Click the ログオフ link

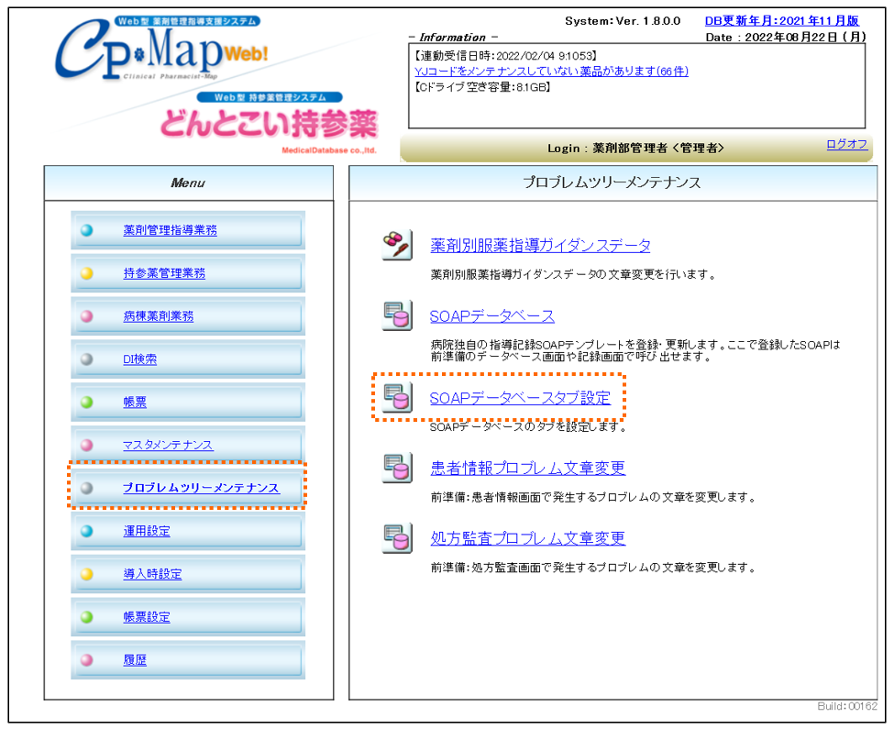(x=846, y=144)
